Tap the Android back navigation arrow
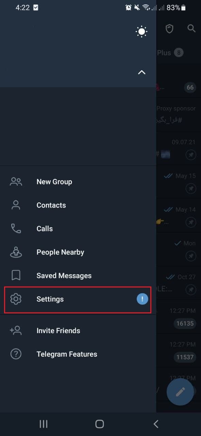201x436 pixels. 156,424
